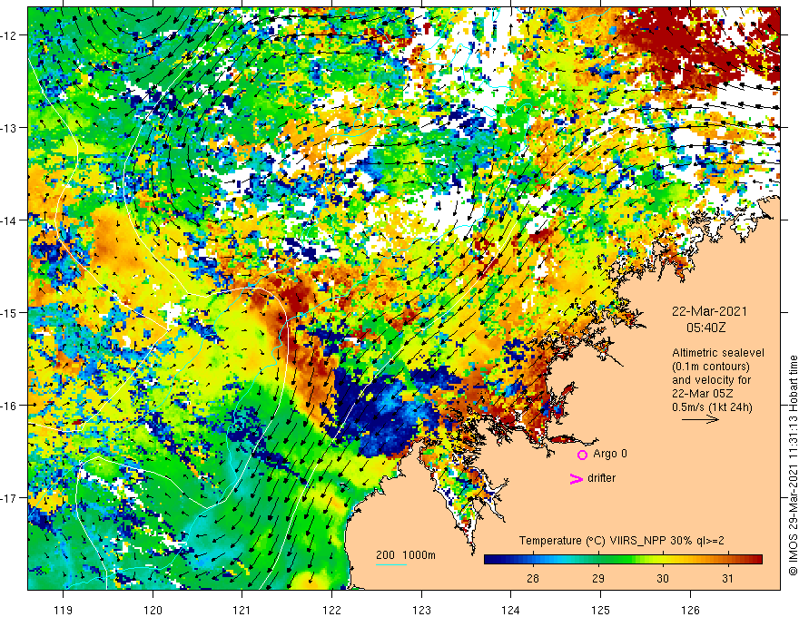Click longitude axis label 119
The image size is (799, 617).
[64, 610]
